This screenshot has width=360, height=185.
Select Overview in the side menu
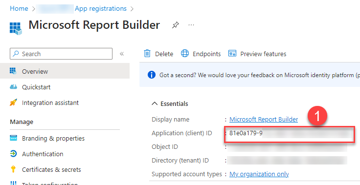click(65, 71)
